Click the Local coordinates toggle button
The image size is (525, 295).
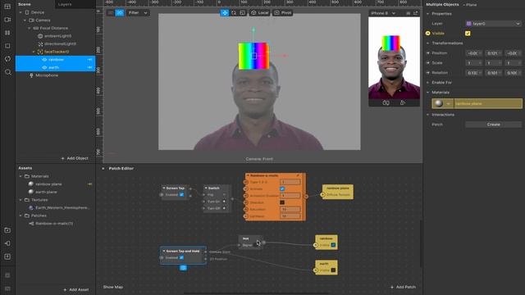[x=260, y=13]
